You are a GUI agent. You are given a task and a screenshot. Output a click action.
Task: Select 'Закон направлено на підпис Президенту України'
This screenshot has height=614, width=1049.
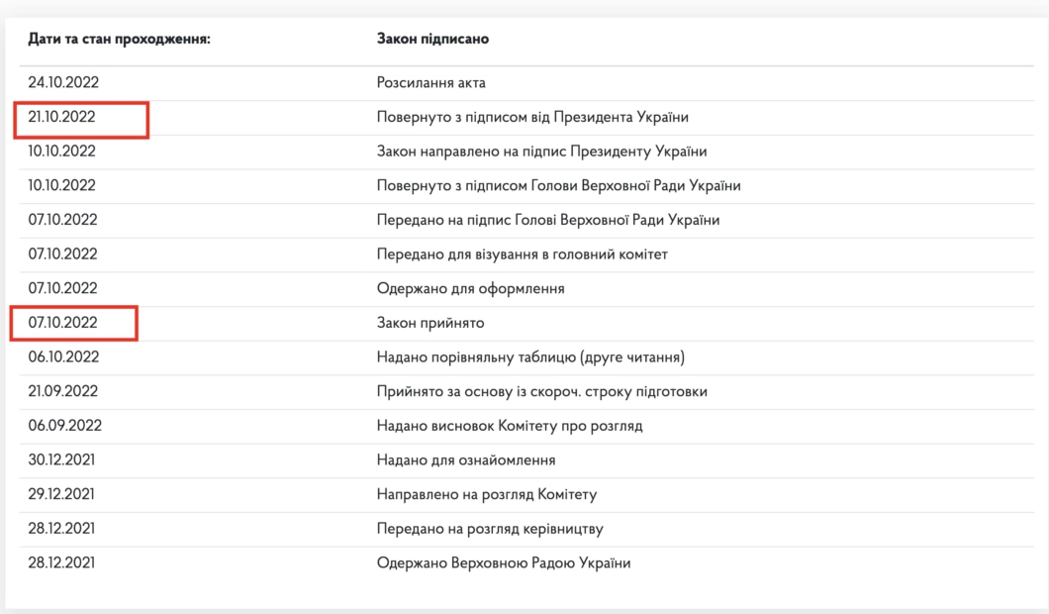[x=541, y=152]
